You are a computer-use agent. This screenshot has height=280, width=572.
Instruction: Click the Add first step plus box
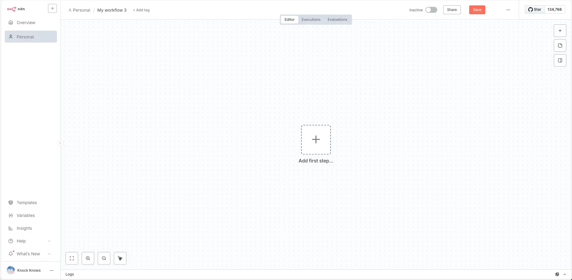(316, 139)
